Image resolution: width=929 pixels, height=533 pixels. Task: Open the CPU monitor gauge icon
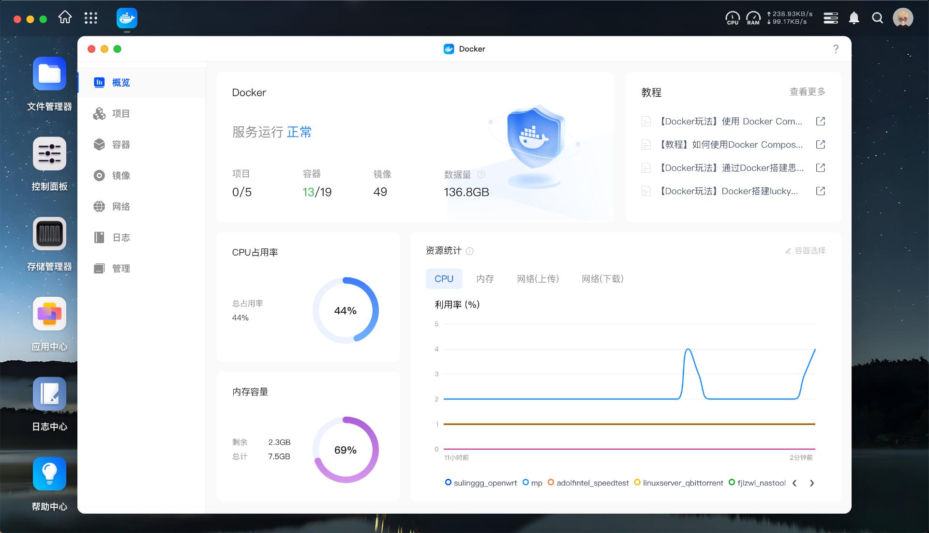coord(733,18)
